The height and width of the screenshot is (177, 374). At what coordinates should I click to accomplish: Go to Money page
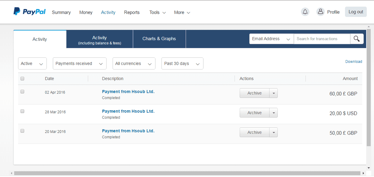pyautogui.click(x=86, y=12)
